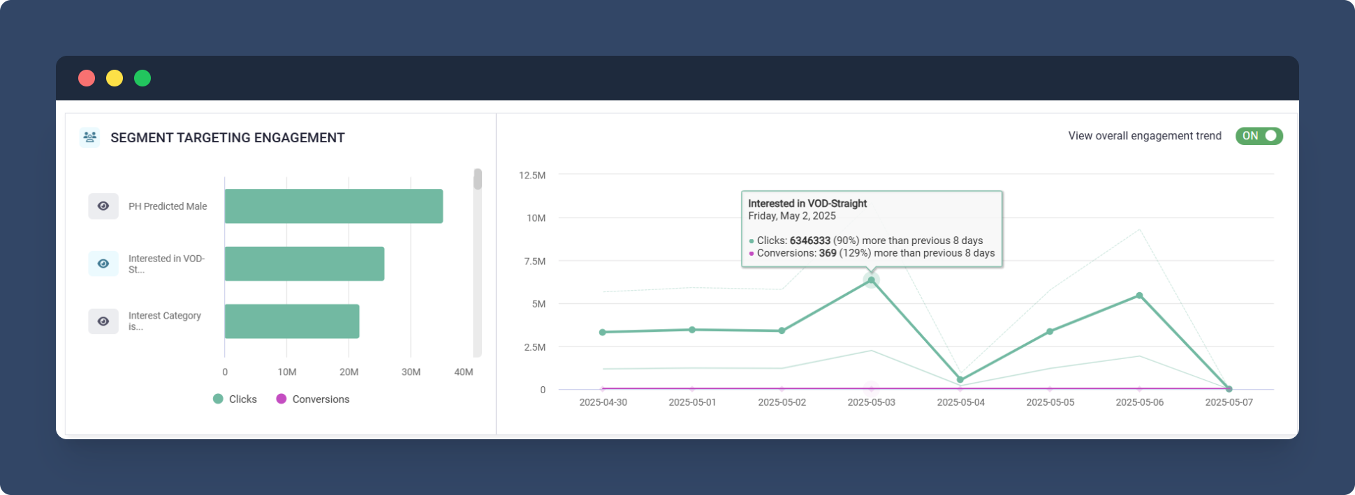Click the 2025-05-01 Clicks data point

pyautogui.click(x=692, y=330)
